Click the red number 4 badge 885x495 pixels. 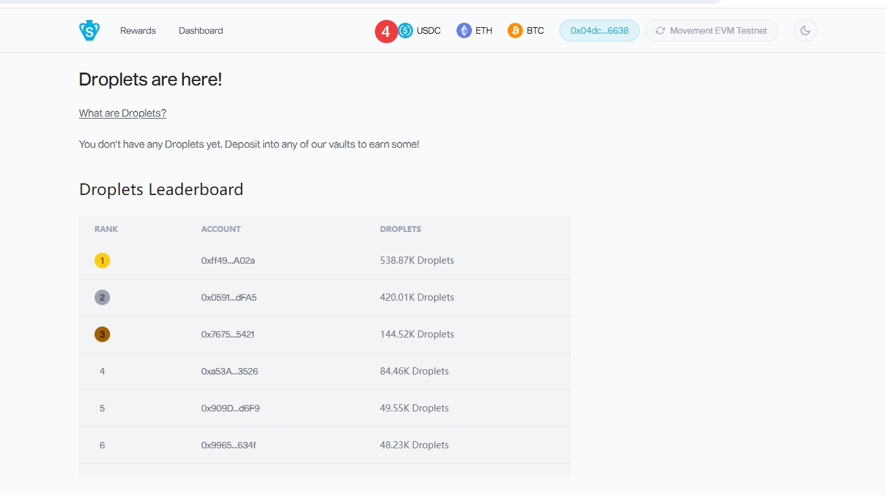pos(386,31)
